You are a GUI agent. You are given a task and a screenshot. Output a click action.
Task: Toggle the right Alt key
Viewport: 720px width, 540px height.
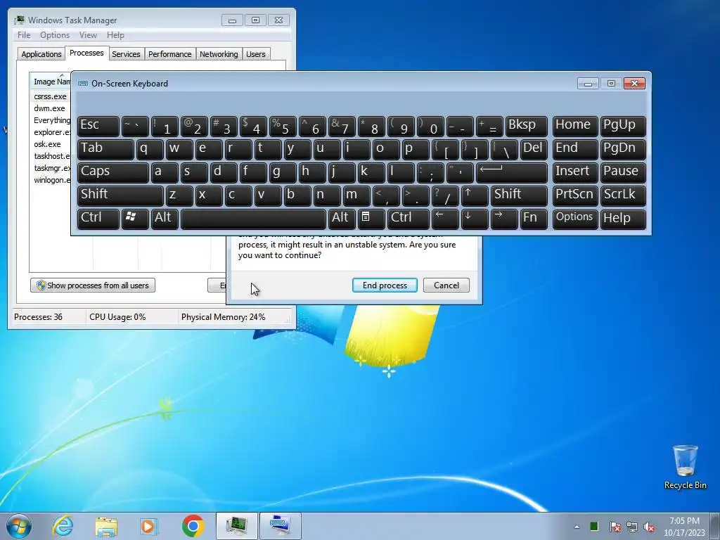coord(342,218)
